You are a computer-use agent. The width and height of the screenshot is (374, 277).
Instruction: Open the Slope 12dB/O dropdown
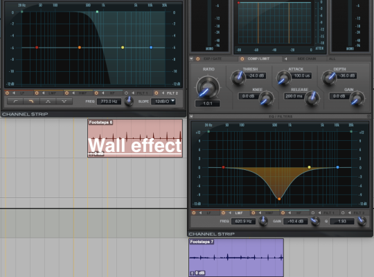(163, 102)
